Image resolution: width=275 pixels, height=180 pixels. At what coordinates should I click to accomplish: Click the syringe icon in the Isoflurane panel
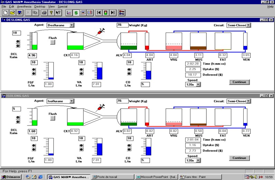pyautogui.click(x=101, y=107)
